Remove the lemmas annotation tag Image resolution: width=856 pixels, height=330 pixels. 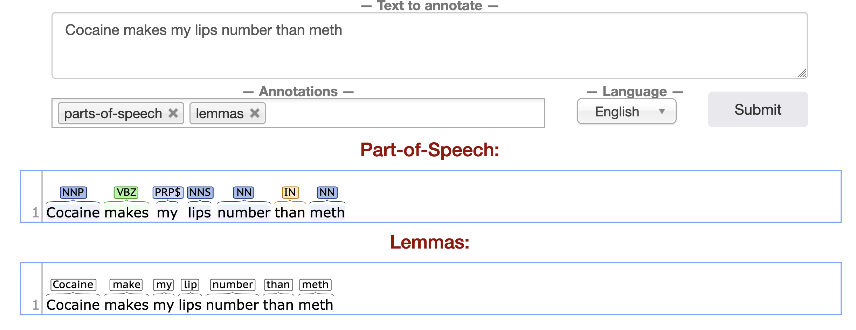point(255,113)
